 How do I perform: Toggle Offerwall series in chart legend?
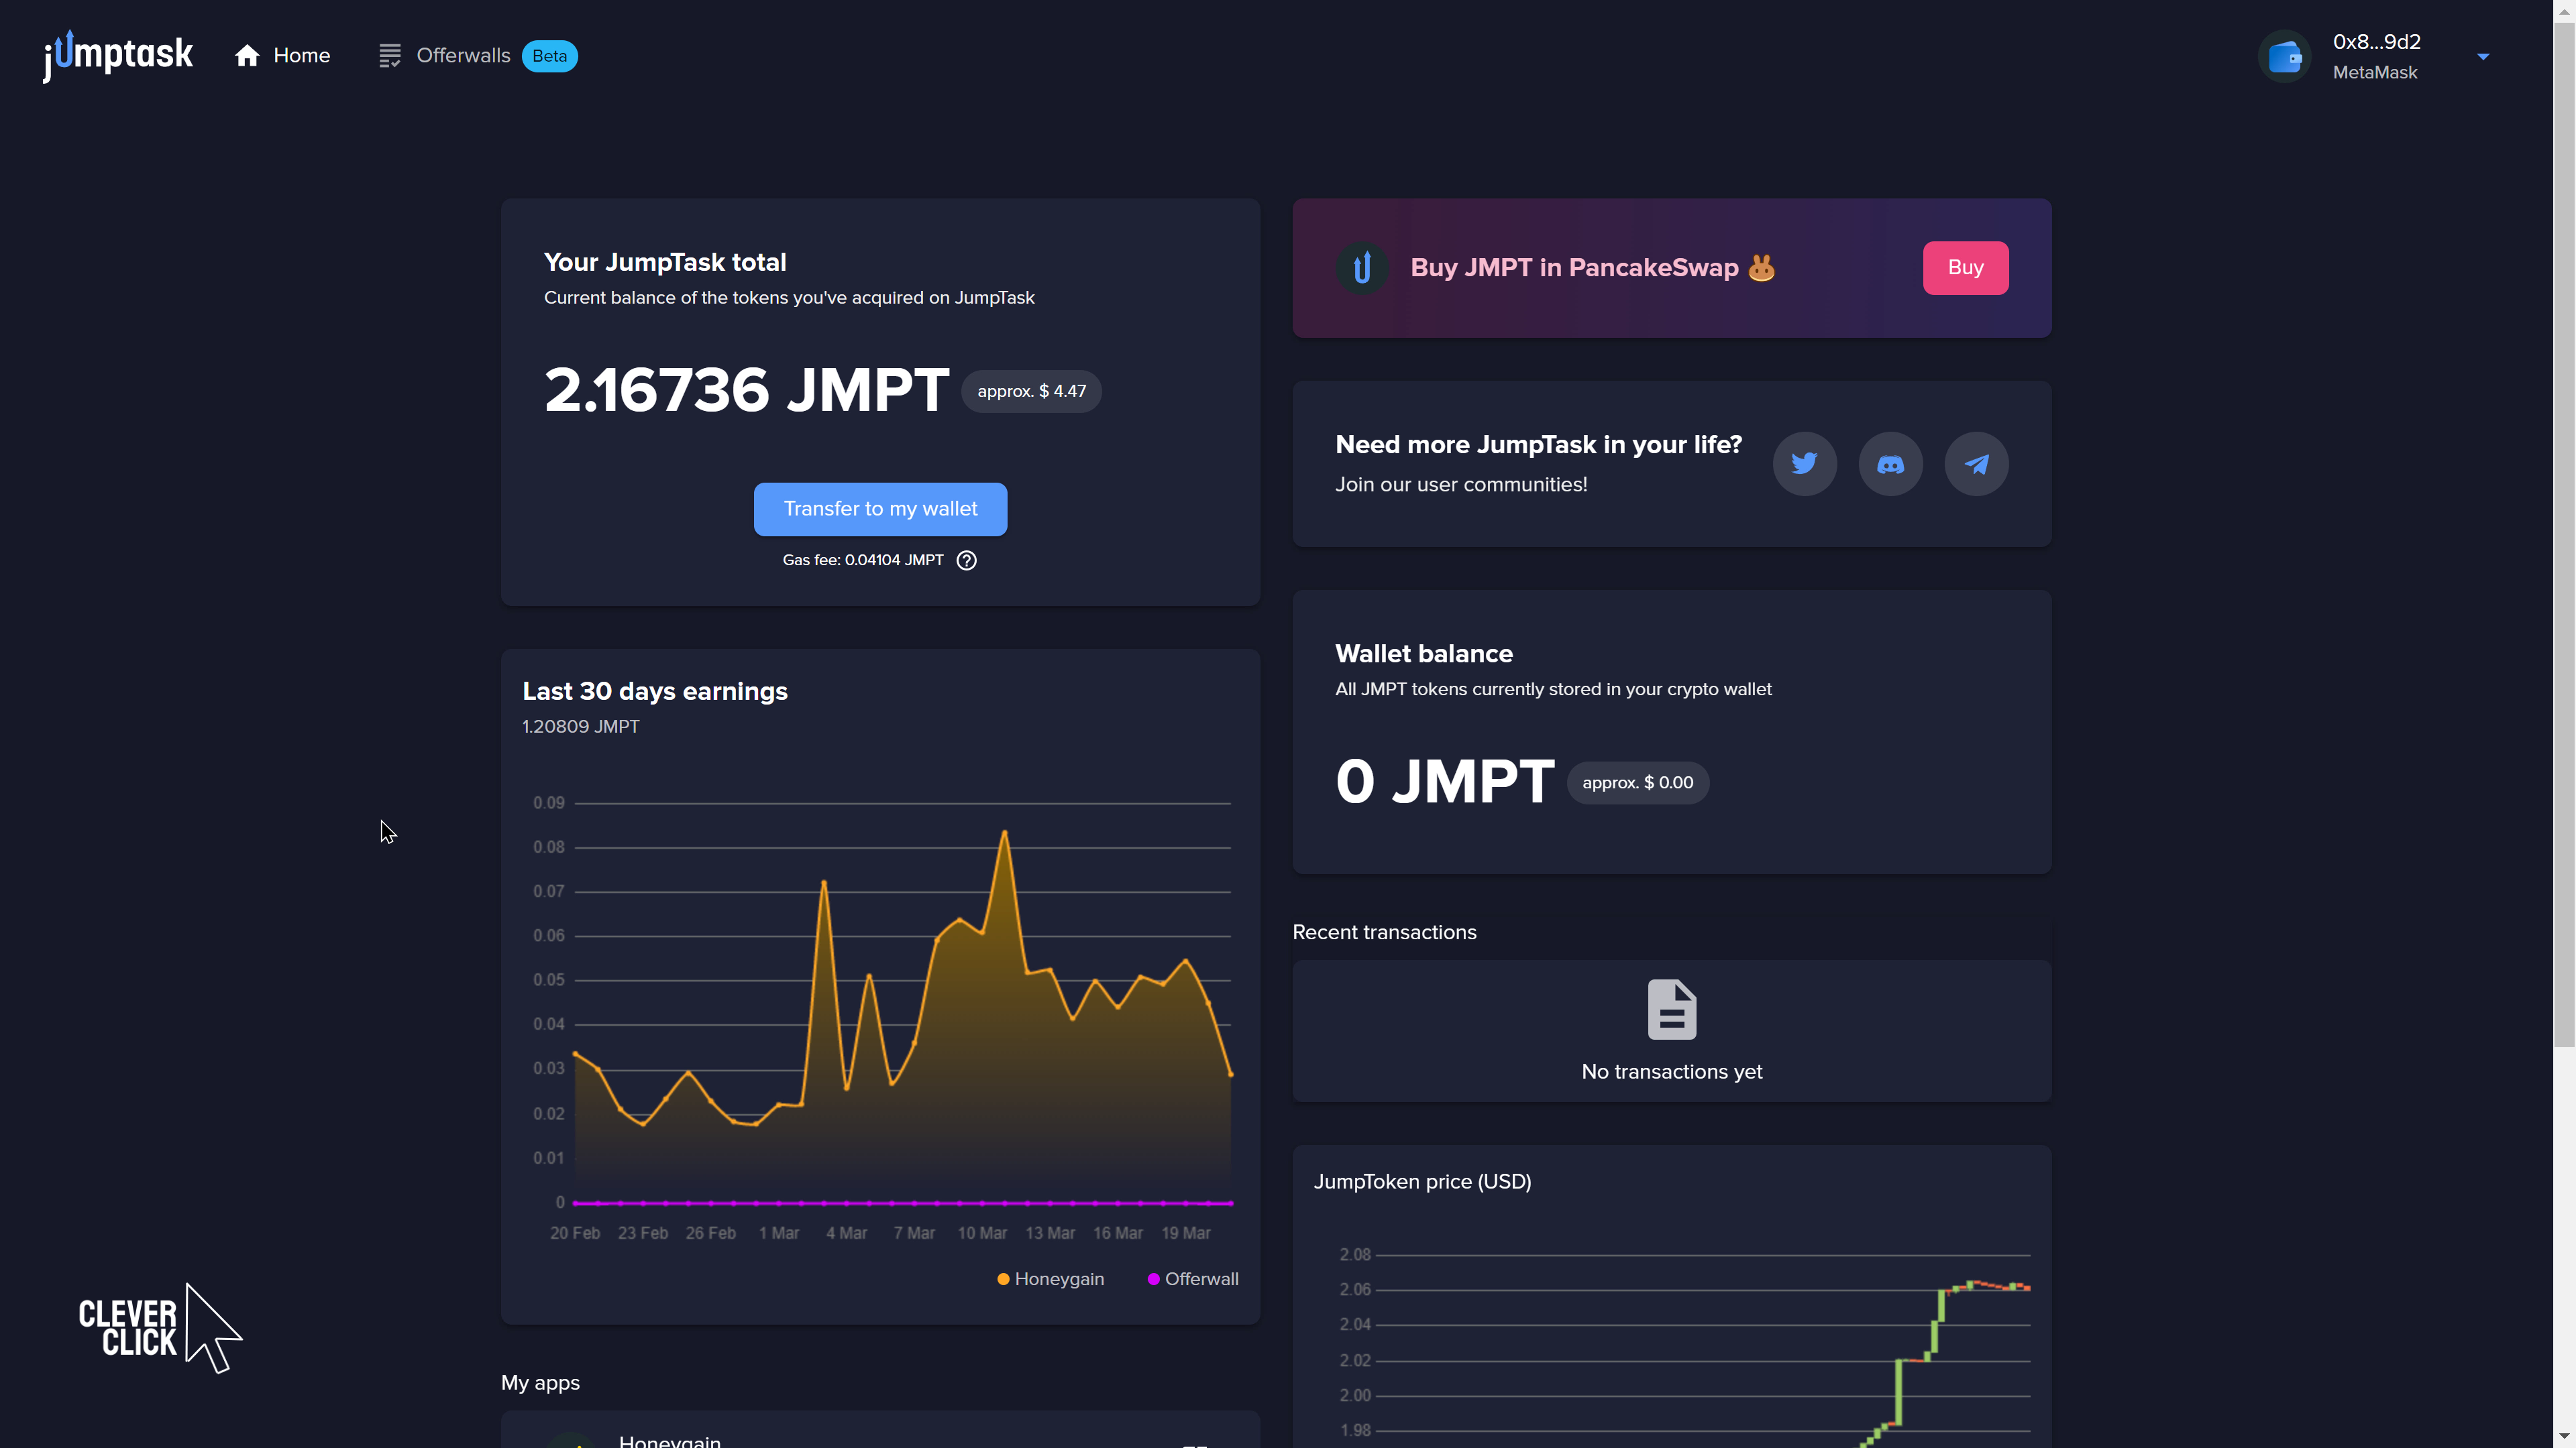pos(1192,1279)
